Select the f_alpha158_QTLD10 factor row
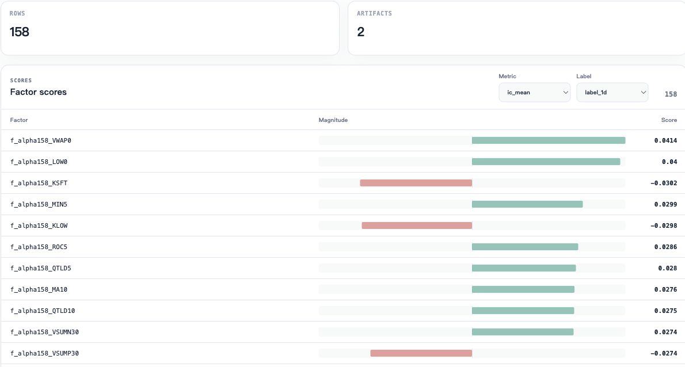Screen dimensions: 685x367 click(x=343, y=311)
